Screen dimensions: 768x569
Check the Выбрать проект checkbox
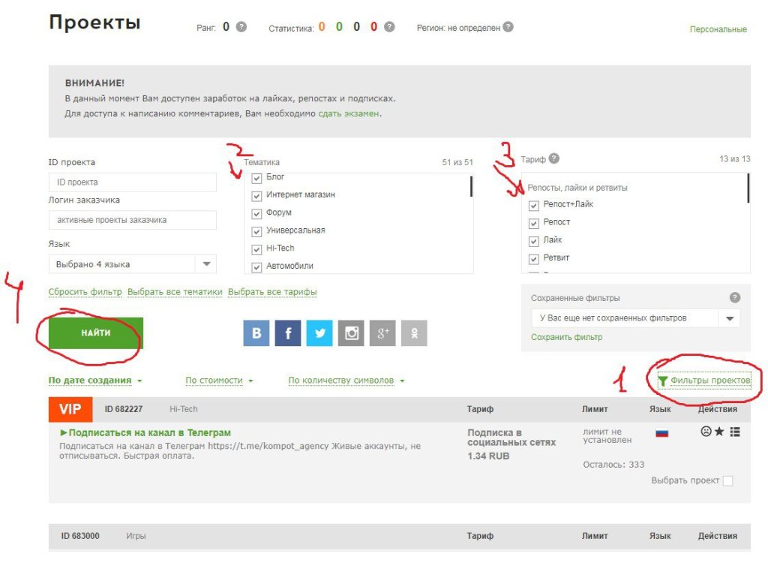(x=727, y=481)
